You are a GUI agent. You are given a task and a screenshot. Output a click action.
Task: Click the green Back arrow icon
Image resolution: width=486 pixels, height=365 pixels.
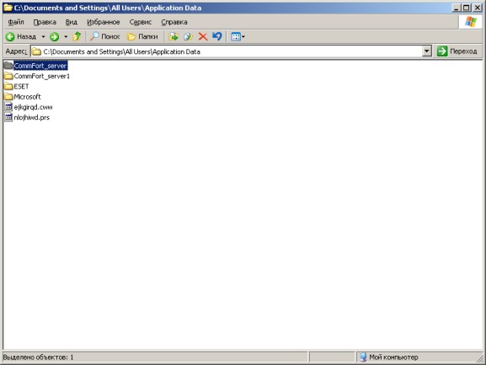pos(10,36)
